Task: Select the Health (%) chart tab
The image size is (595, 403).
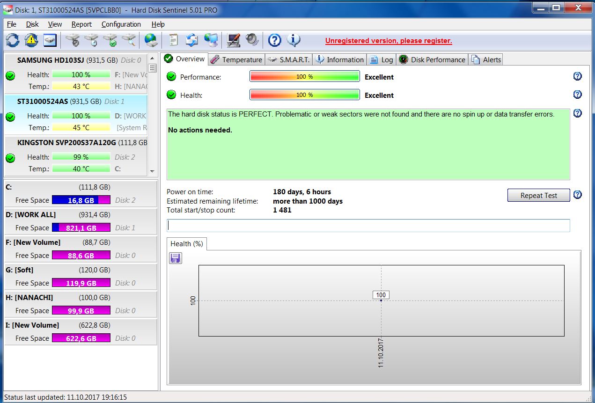Action: click(x=186, y=244)
